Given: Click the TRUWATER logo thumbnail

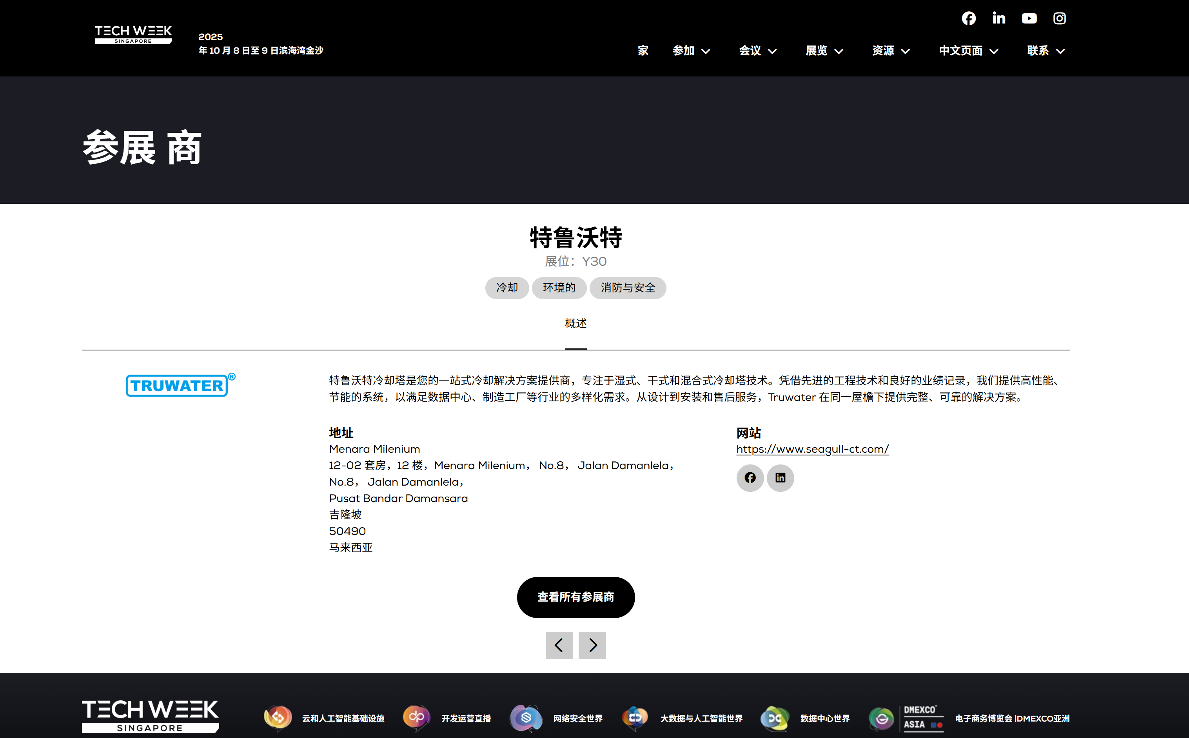Looking at the screenshot, I should click(x=180, y=385).
